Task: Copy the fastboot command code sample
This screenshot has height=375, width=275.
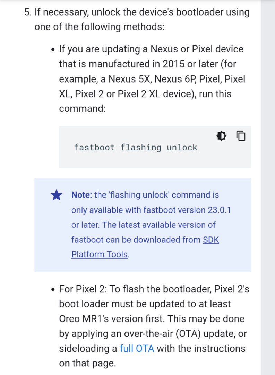Action: [241, 136]
